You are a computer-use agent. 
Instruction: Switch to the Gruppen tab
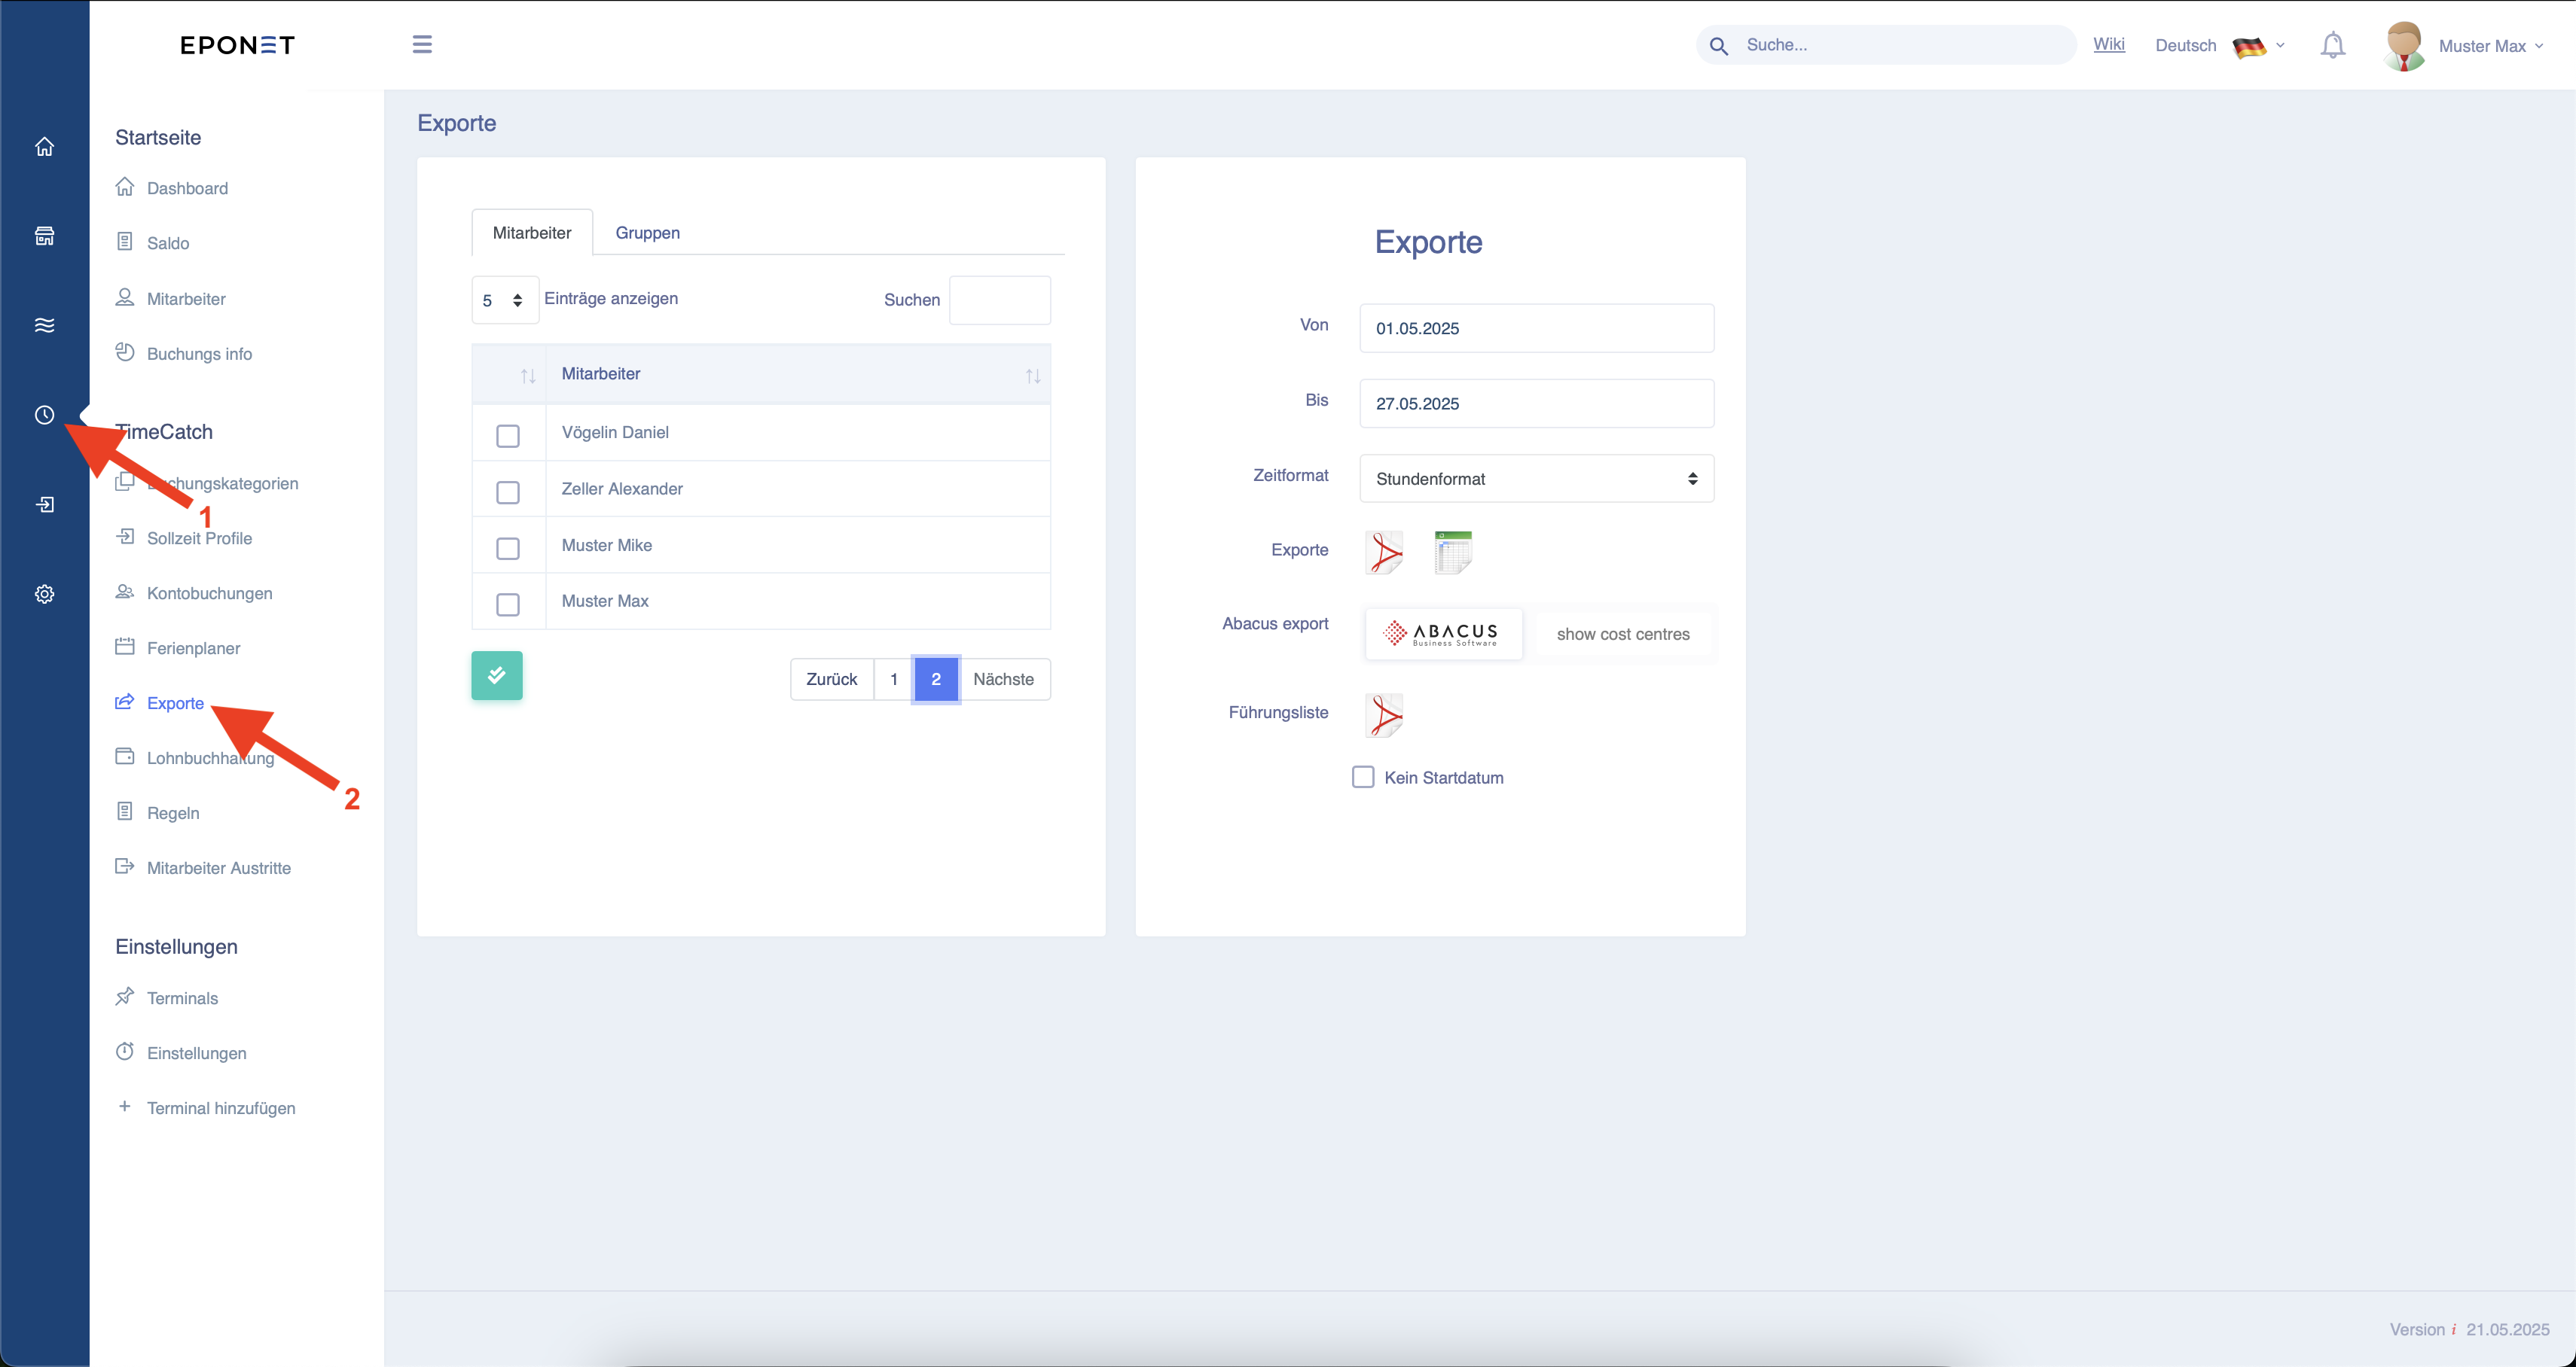pos(648,233)
